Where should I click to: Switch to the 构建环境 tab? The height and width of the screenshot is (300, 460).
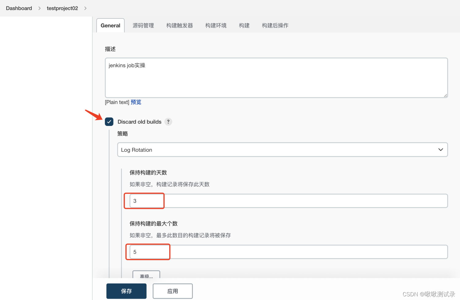(216, 25)
